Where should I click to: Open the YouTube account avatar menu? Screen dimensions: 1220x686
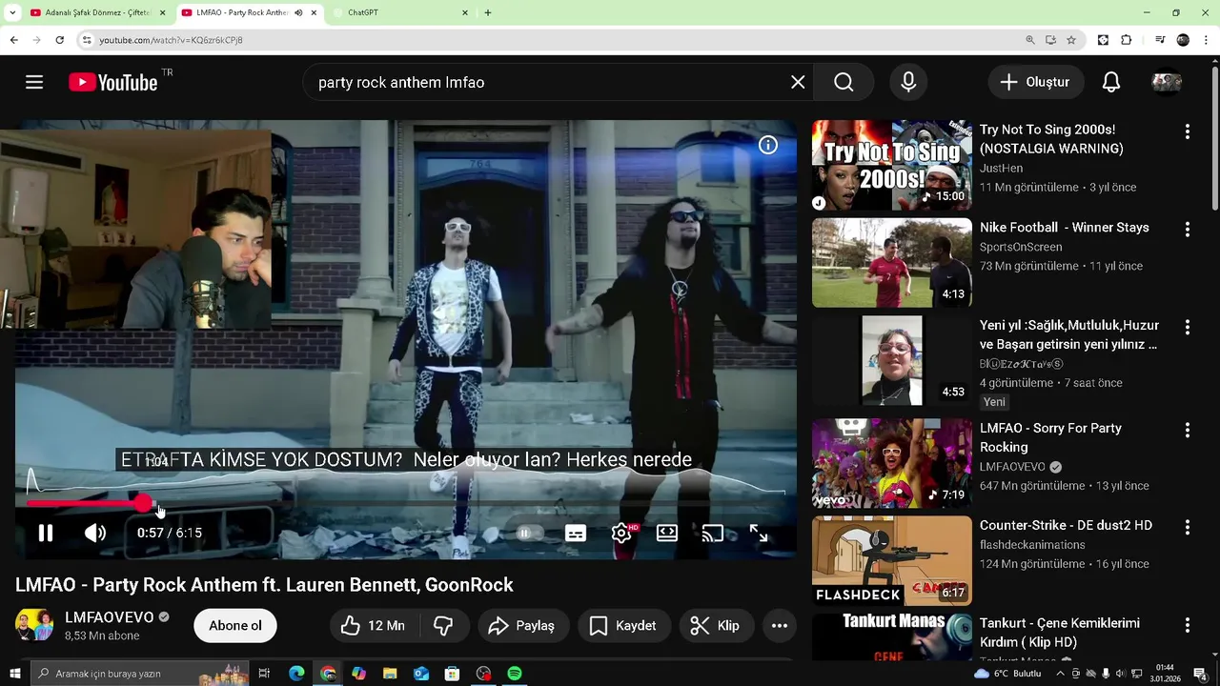pyautogui.click(x=1167, y=82)
